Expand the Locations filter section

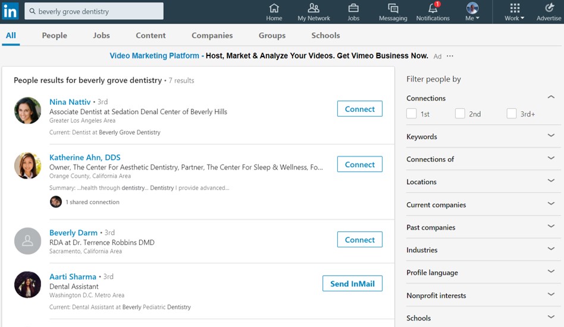point(484,181)
